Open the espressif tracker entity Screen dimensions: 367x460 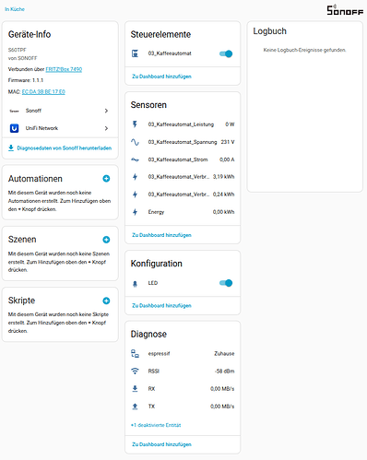coord(183,354)
